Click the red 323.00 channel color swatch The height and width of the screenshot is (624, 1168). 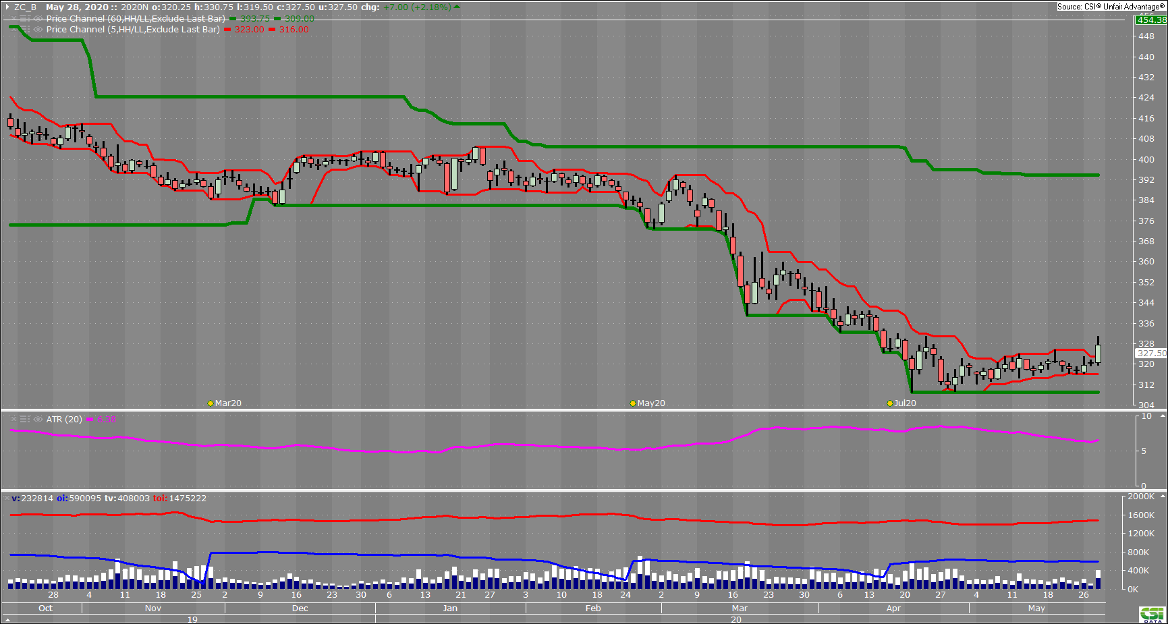click(227, 30)
